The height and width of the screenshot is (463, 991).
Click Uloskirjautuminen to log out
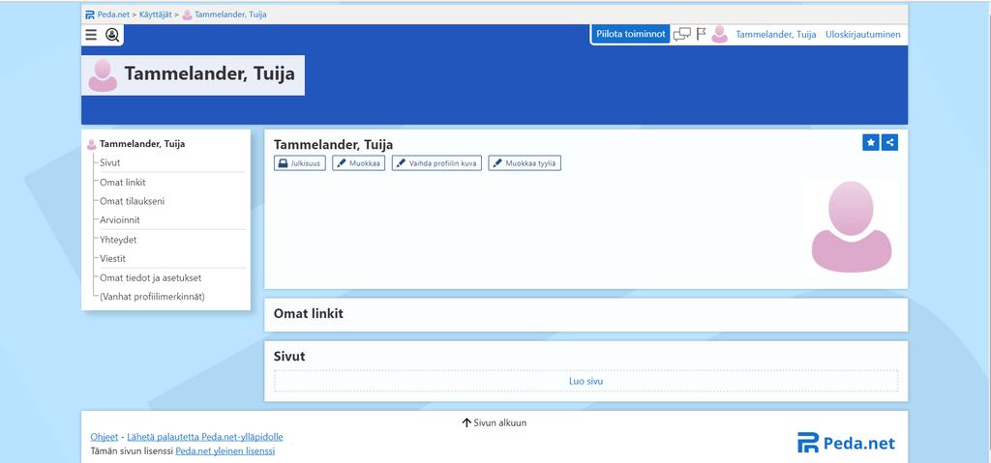pos(862,34)
